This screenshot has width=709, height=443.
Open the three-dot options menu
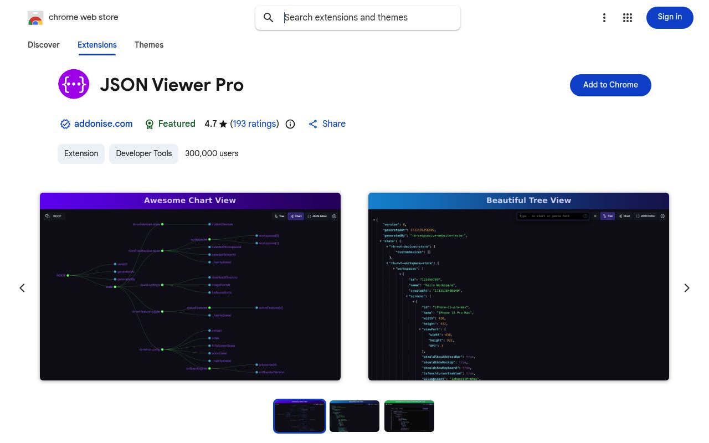604,18
